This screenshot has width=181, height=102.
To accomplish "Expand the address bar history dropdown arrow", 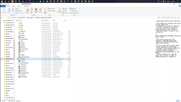I will tap(157, 18).
